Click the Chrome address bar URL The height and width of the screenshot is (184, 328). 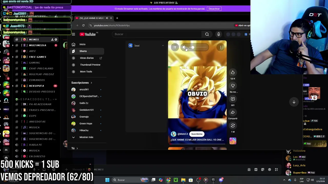(x=112, y=25)
